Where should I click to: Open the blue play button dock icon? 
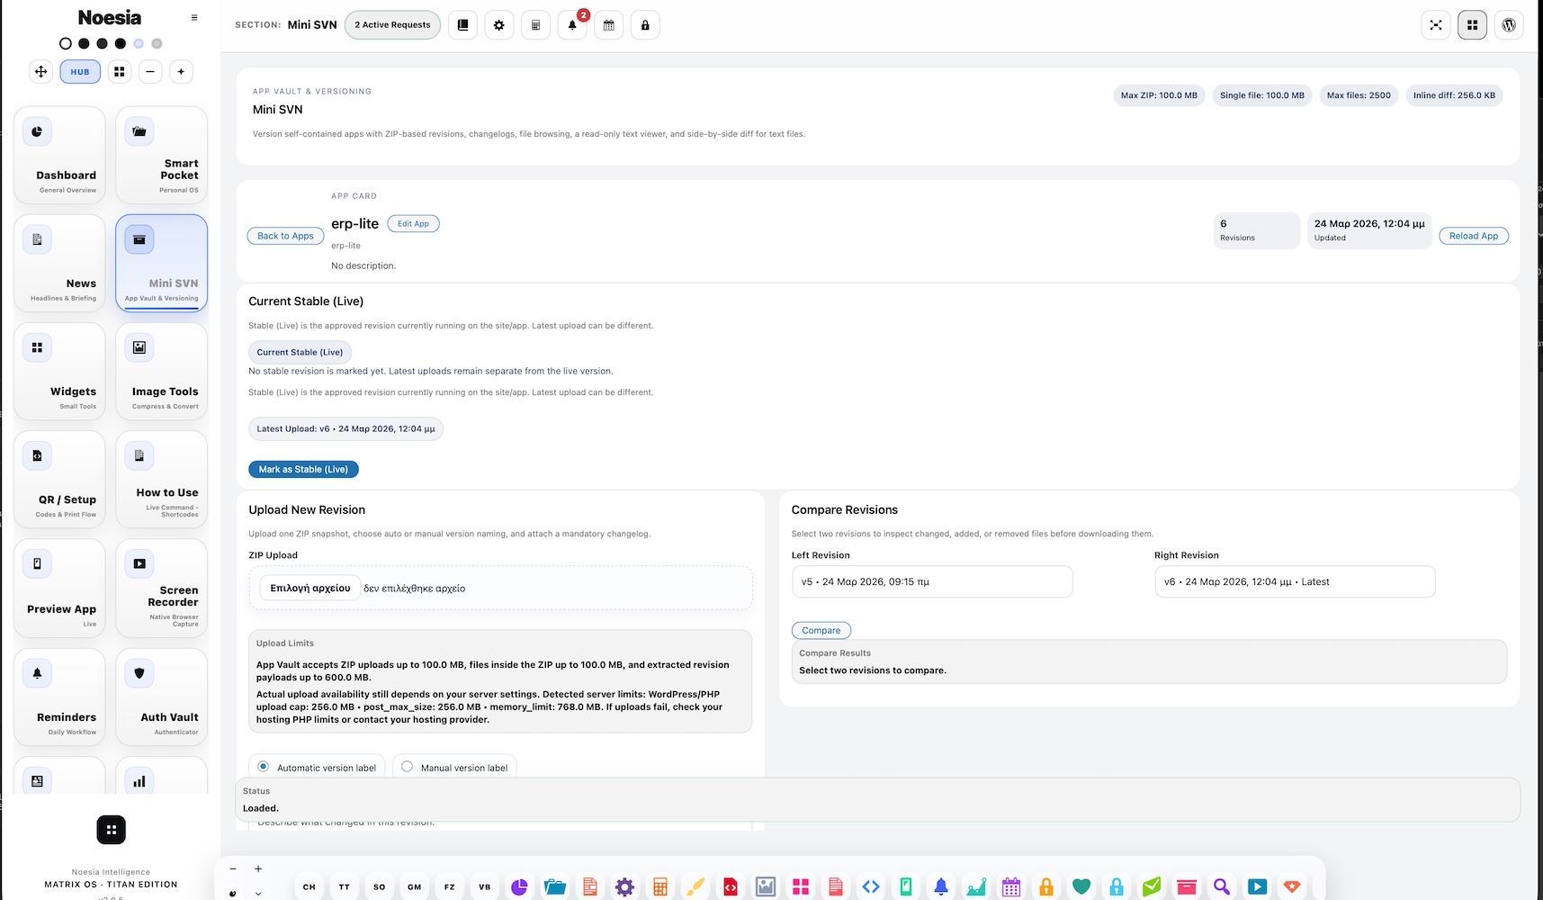click(x=1257, y=887)
